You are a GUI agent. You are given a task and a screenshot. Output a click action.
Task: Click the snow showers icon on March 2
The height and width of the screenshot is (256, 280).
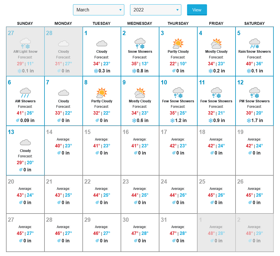[140, 43]
